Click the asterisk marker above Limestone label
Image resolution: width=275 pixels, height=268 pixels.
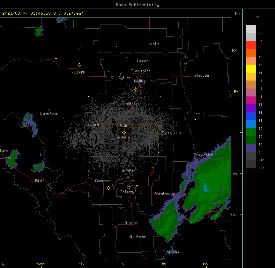tap(49, 110)
